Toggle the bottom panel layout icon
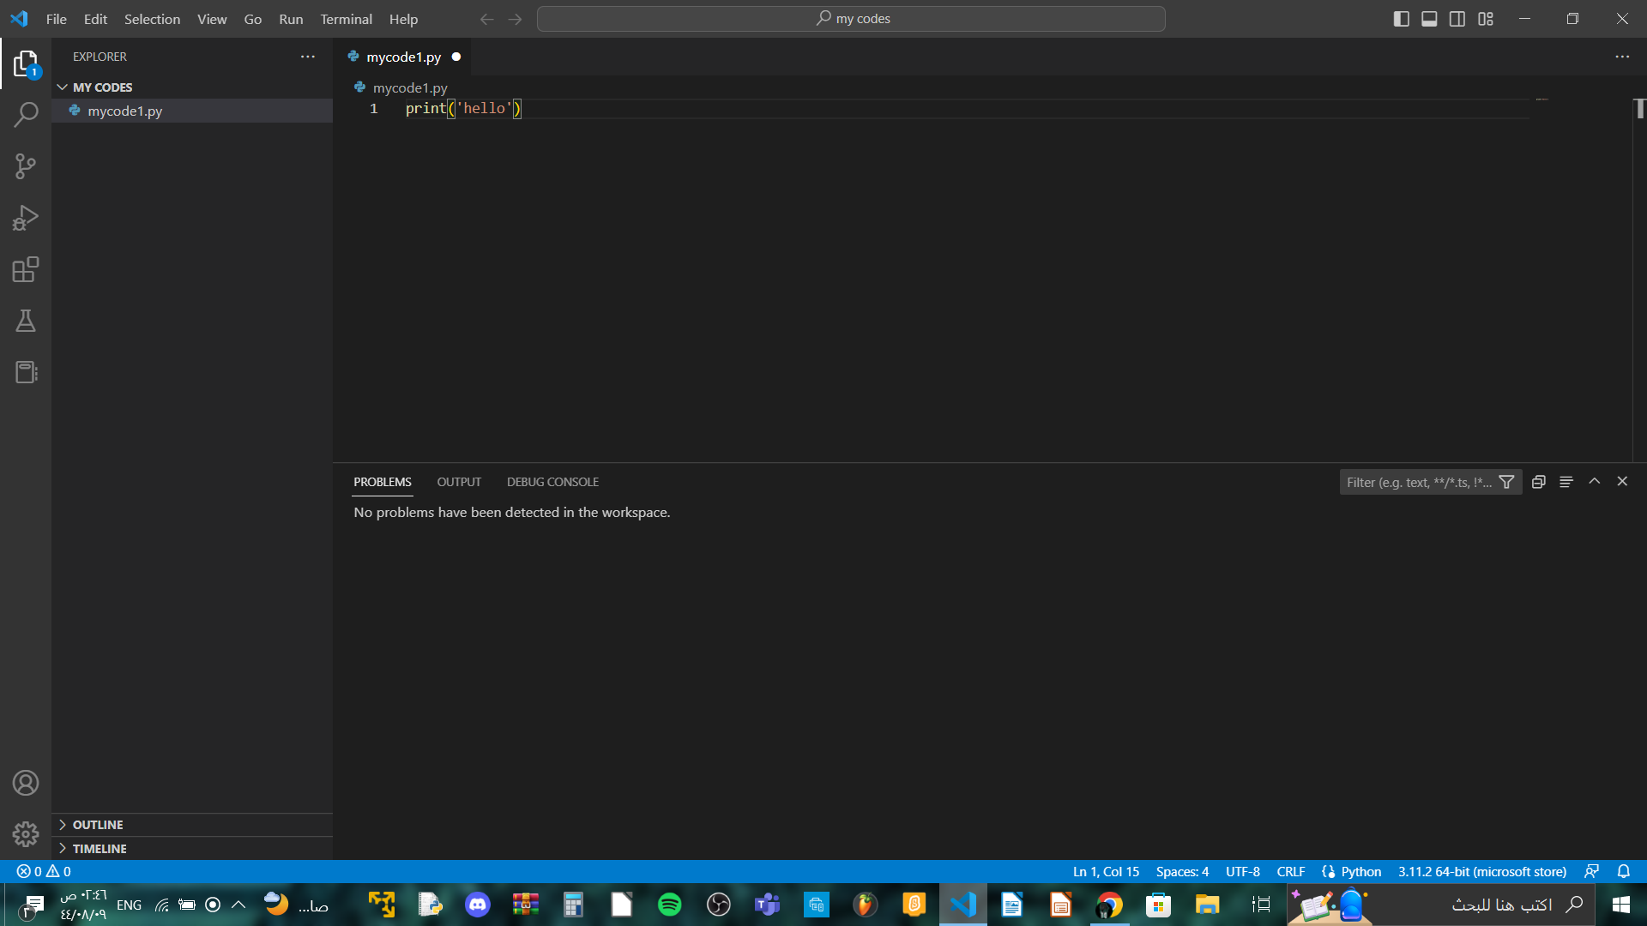This screenshot has height=926, width=1647. coord(1429,19)
